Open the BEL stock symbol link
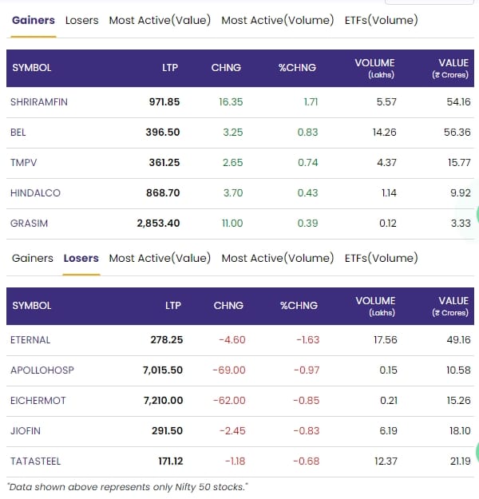 (18, 133)
